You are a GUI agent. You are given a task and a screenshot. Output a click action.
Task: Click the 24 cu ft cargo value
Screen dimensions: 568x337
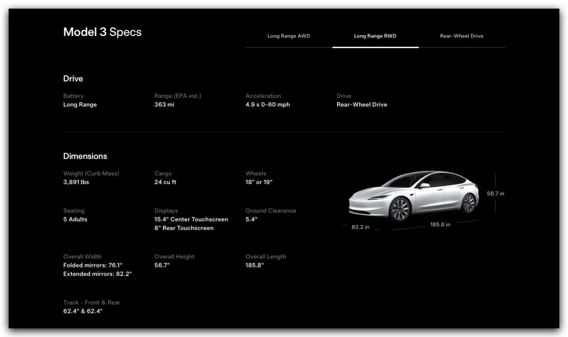point(165,182)
